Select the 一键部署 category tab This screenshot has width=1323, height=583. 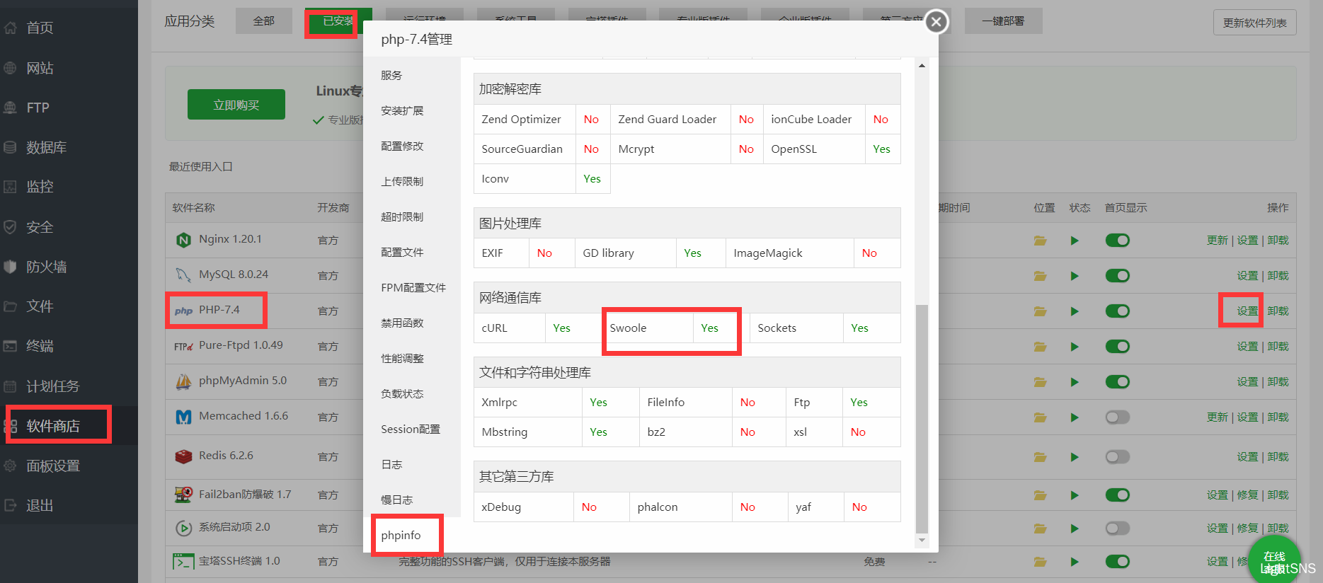coord(1002,21)
